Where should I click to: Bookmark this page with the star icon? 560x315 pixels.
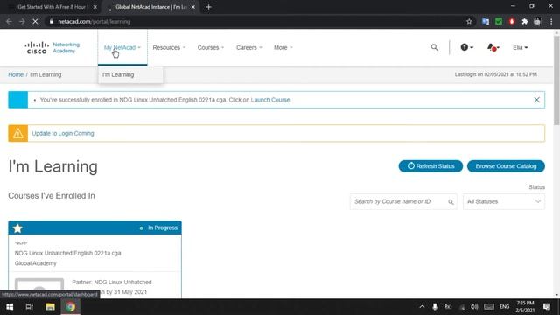[469, 21]
